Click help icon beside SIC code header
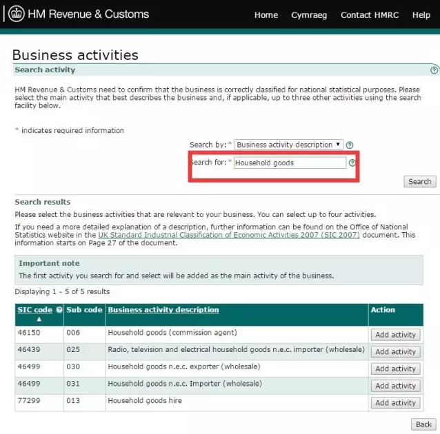This screenshot has height=434, width=440. [x=59, y=310]
